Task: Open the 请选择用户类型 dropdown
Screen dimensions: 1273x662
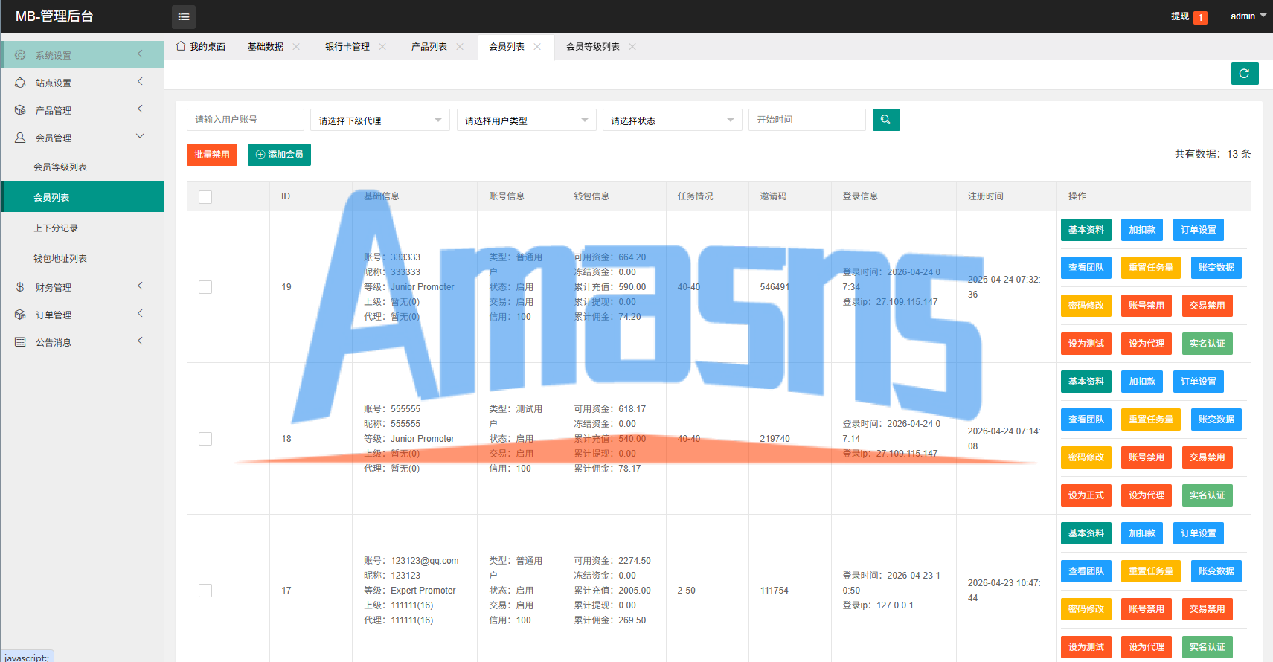Action: (527, 120)
